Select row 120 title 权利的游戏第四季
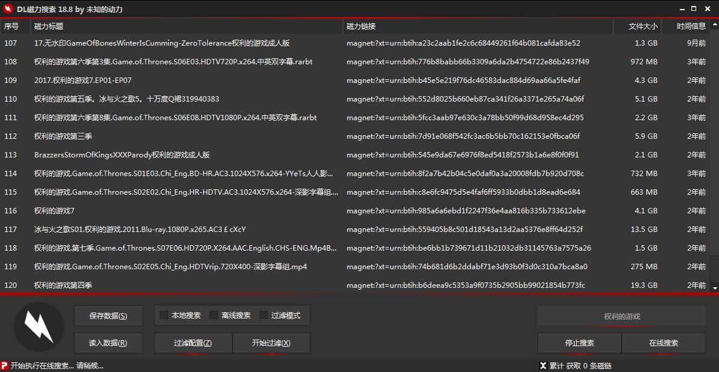Screen dimensions: 719x372 pos(63,285)
